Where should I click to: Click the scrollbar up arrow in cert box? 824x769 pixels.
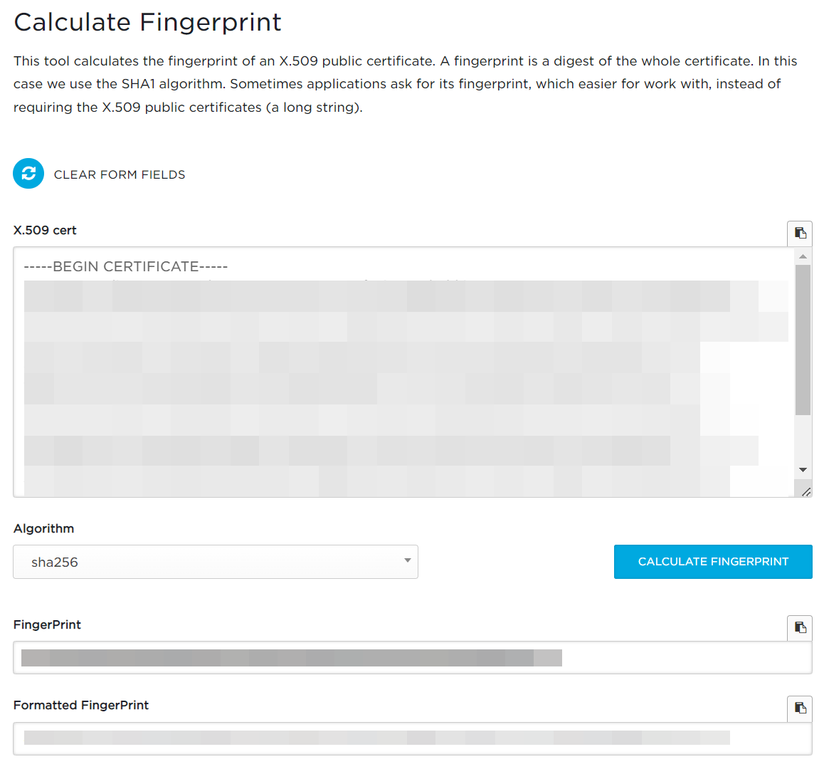[803, 256]
